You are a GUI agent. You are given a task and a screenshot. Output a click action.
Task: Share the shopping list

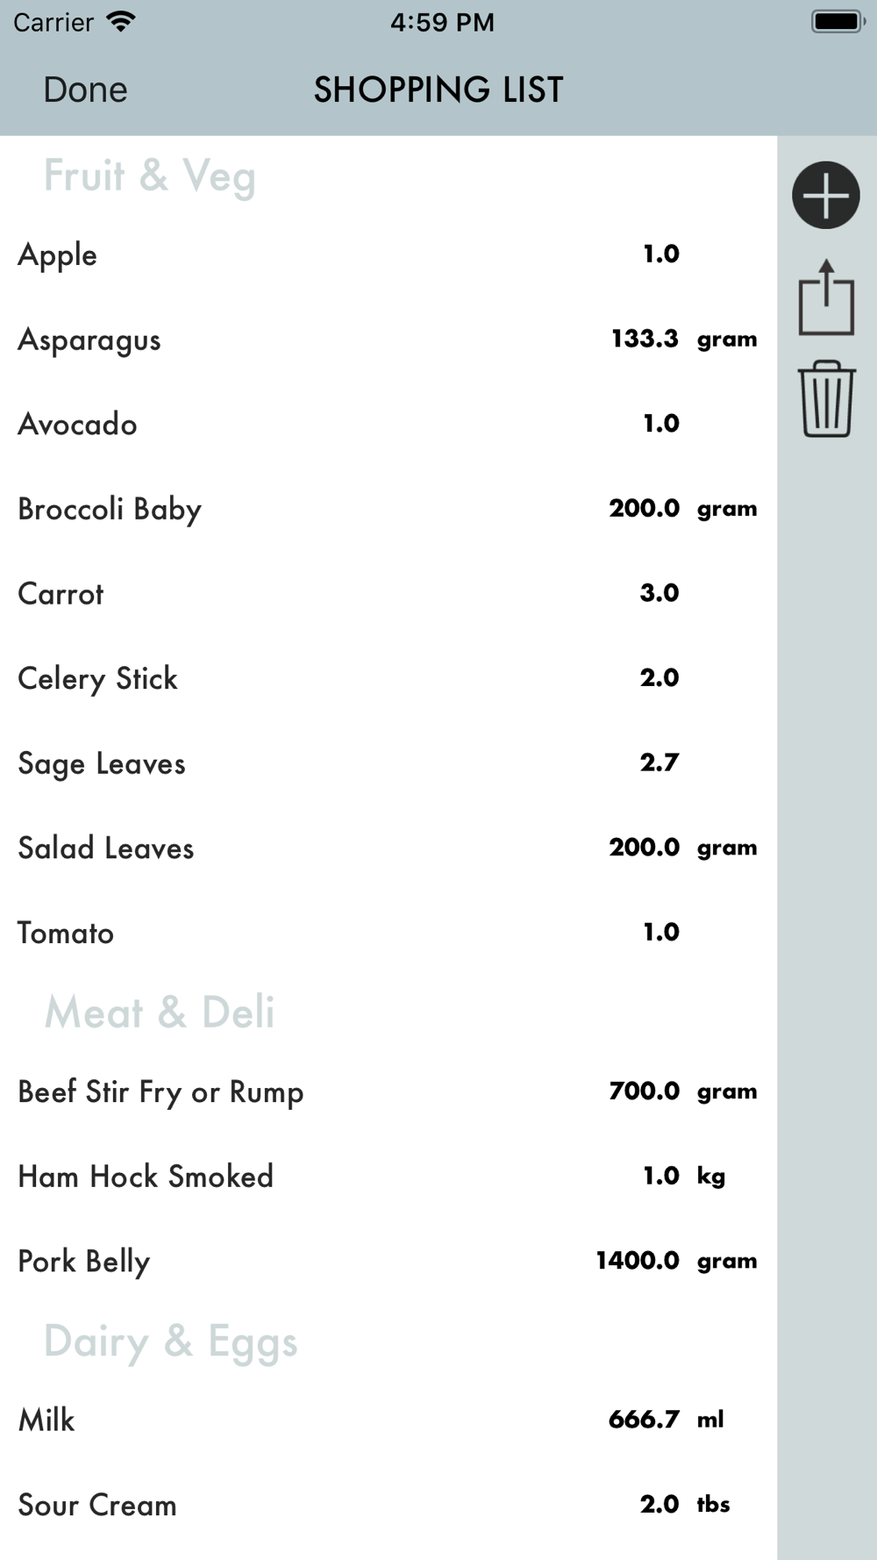tap(825, 297)
